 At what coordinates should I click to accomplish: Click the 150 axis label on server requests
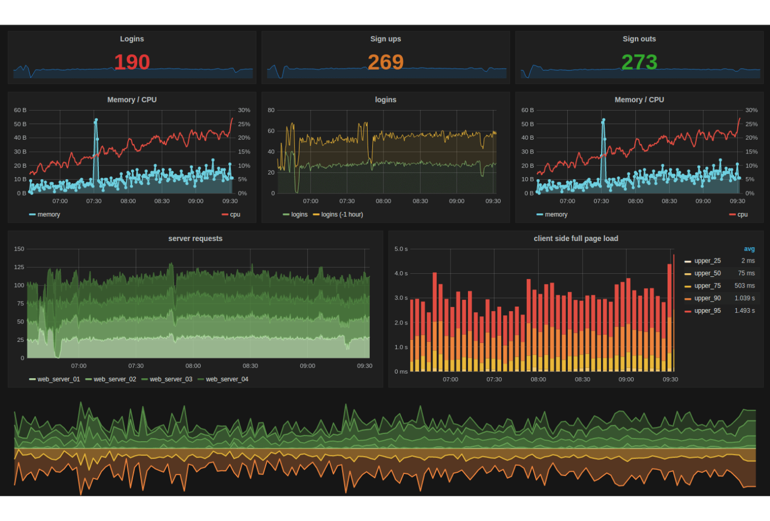click(x=19, y=249)
